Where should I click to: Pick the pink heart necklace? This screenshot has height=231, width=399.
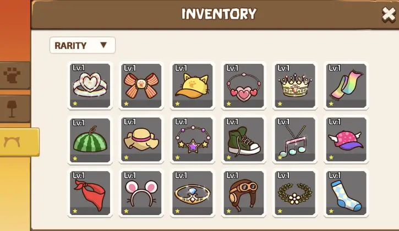244,86
